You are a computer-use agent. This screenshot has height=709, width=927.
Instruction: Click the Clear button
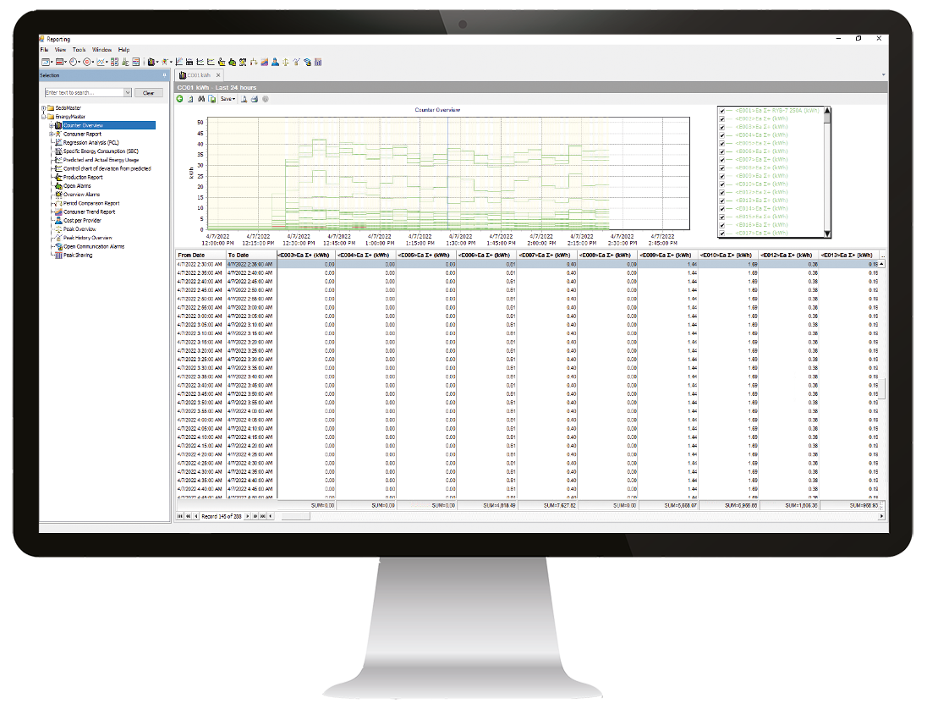coord(148,92)
